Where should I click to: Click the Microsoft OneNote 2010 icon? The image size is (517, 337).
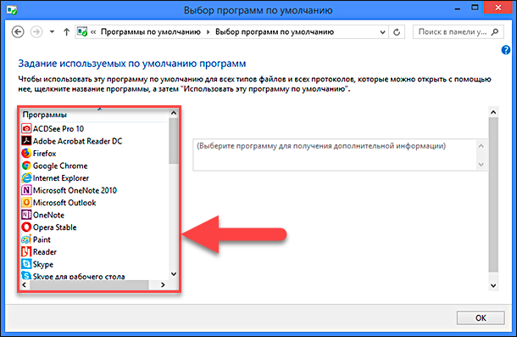point(26,190)
